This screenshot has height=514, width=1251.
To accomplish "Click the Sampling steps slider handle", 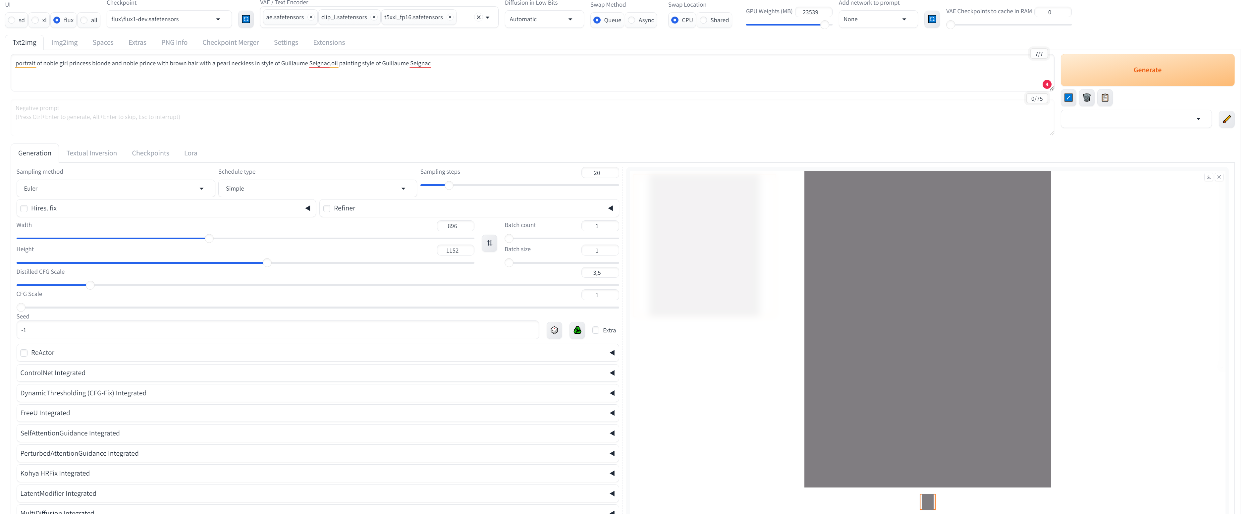I will pyautogui.click(x=449, y=185).
